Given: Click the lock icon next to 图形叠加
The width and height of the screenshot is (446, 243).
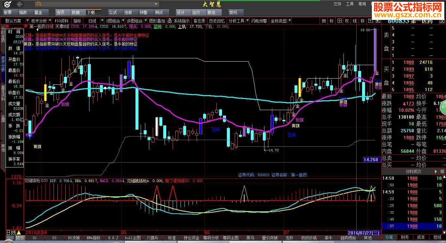Looking at the screenshot, I should (169, 21).
